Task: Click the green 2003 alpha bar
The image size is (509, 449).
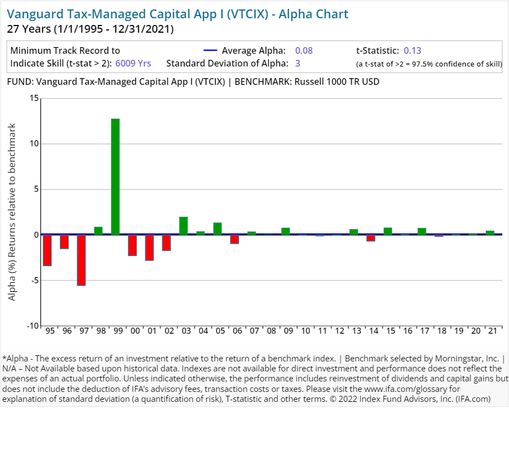Action: coord(184,226)
